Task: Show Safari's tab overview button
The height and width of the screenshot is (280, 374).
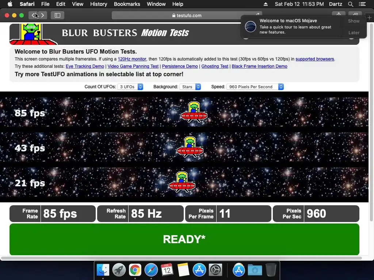Action: click(x=355, y=14)
